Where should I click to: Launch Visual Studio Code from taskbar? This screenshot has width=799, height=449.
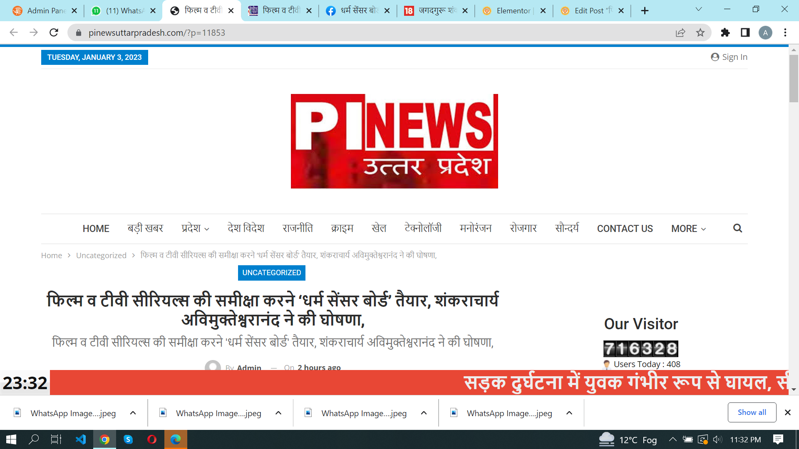(81, 439)
